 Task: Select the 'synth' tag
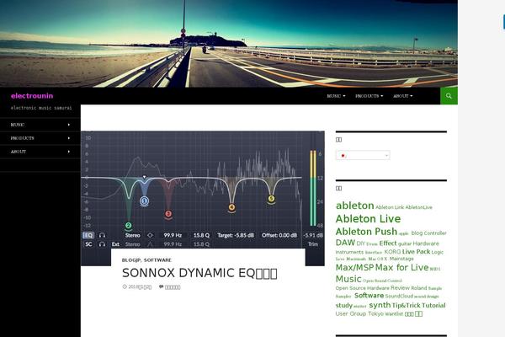coord(380,305)
